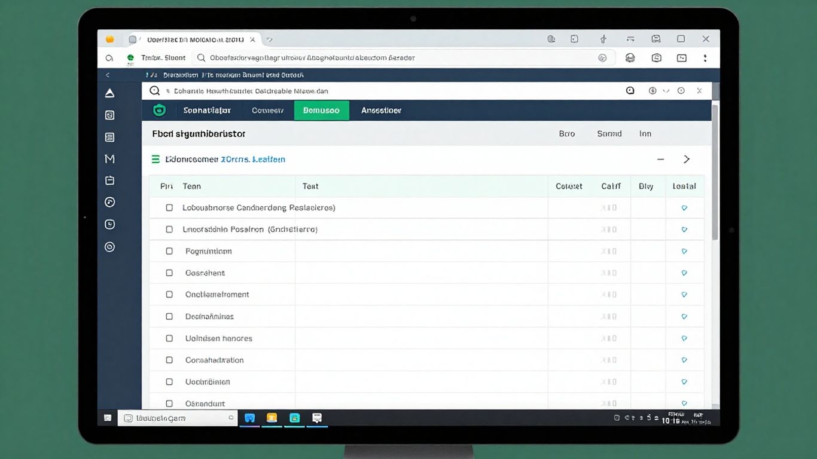Click the green hamburger list icon
The width and height of the screenshot is (817, 459).
click(x=156, y=160)
